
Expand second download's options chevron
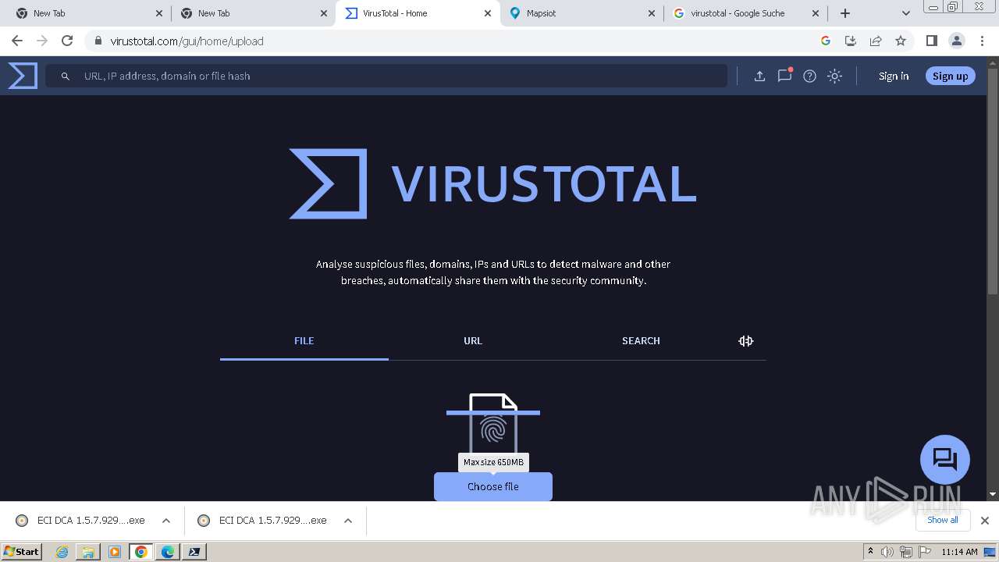pos(348,521)
